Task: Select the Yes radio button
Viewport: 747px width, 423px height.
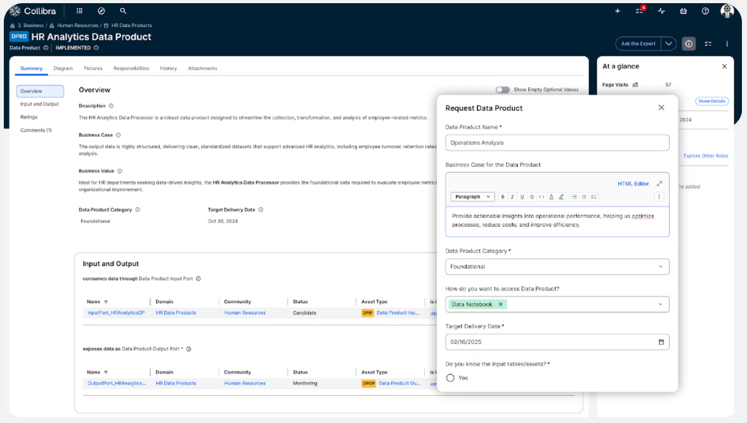Action: [450, 378]
